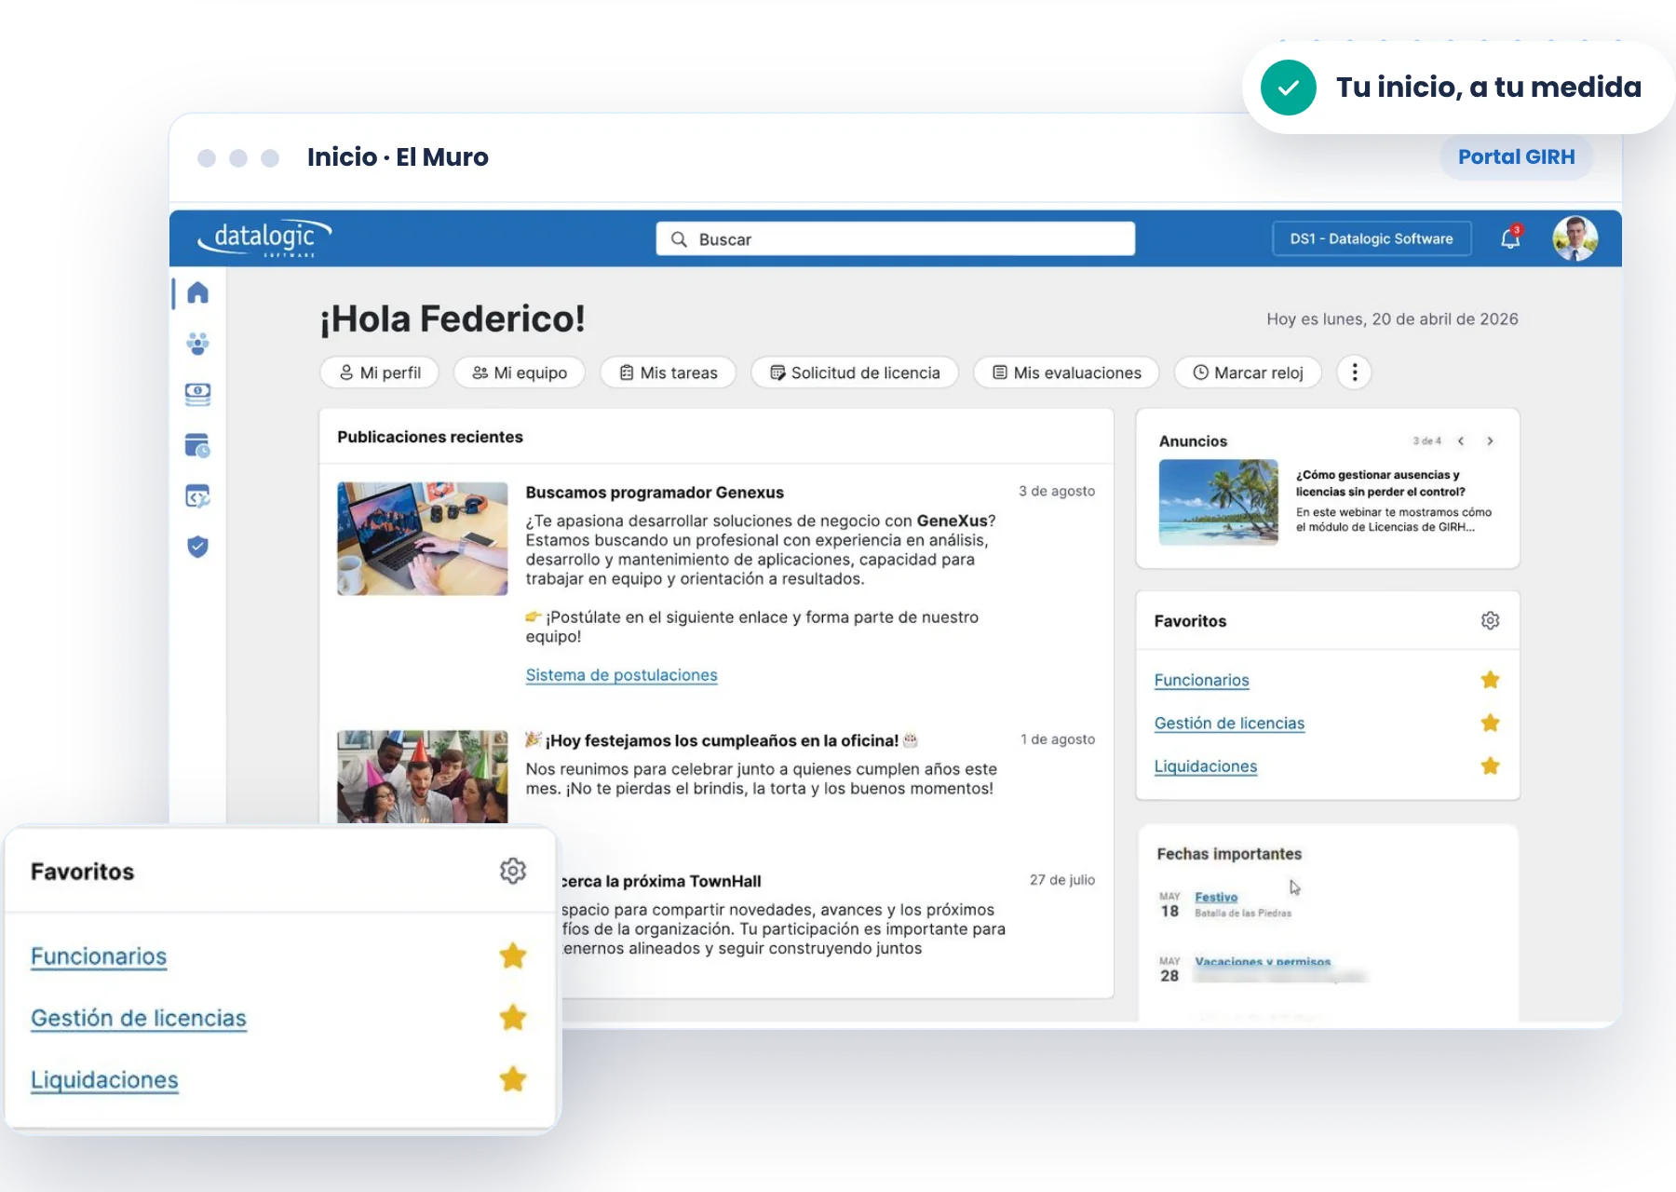Open laptop thumbnail of Genexus post
Viewport: 1676px width, 1192px height.
[x=422, y=538]
